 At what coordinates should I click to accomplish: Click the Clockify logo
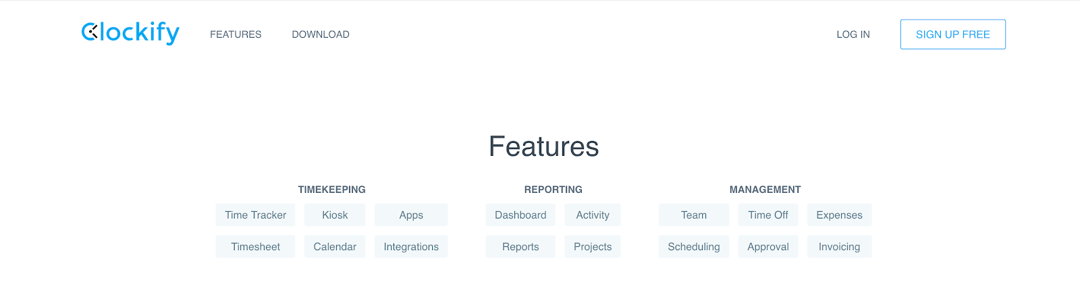[x=130, y=33]
